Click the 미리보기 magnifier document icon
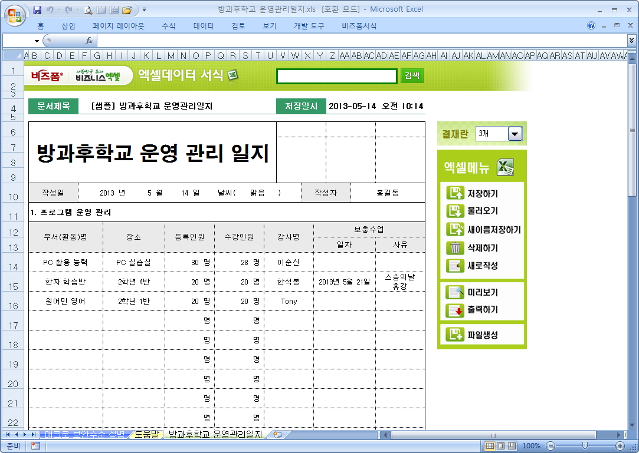Image resolution: width=639 pixels, height=453 pixels. 455,292
